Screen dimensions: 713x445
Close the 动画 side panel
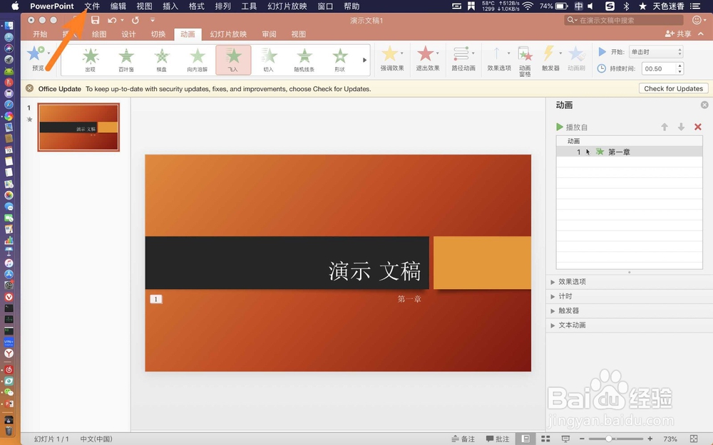704,105
